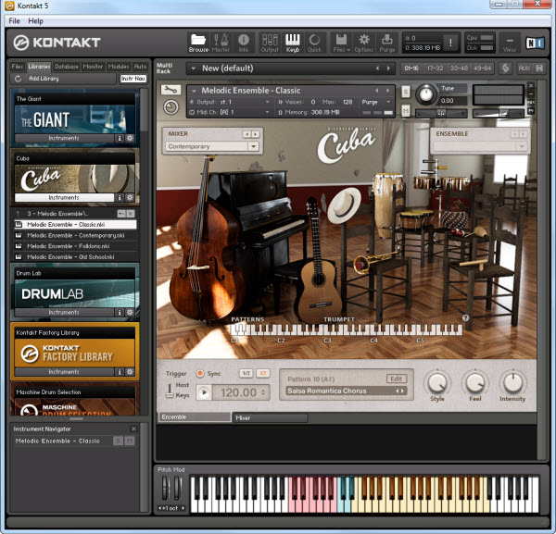Click the View minimize icon

tap(509, 43)
